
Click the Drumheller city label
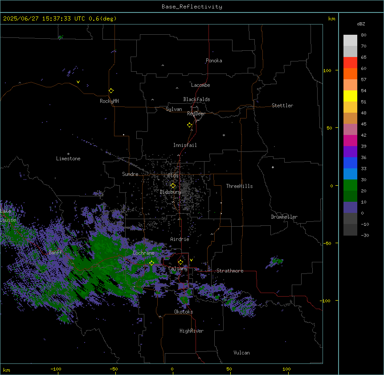[x=284, y=217]
